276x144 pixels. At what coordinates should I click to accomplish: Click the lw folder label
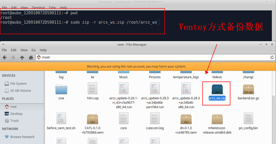93,77
